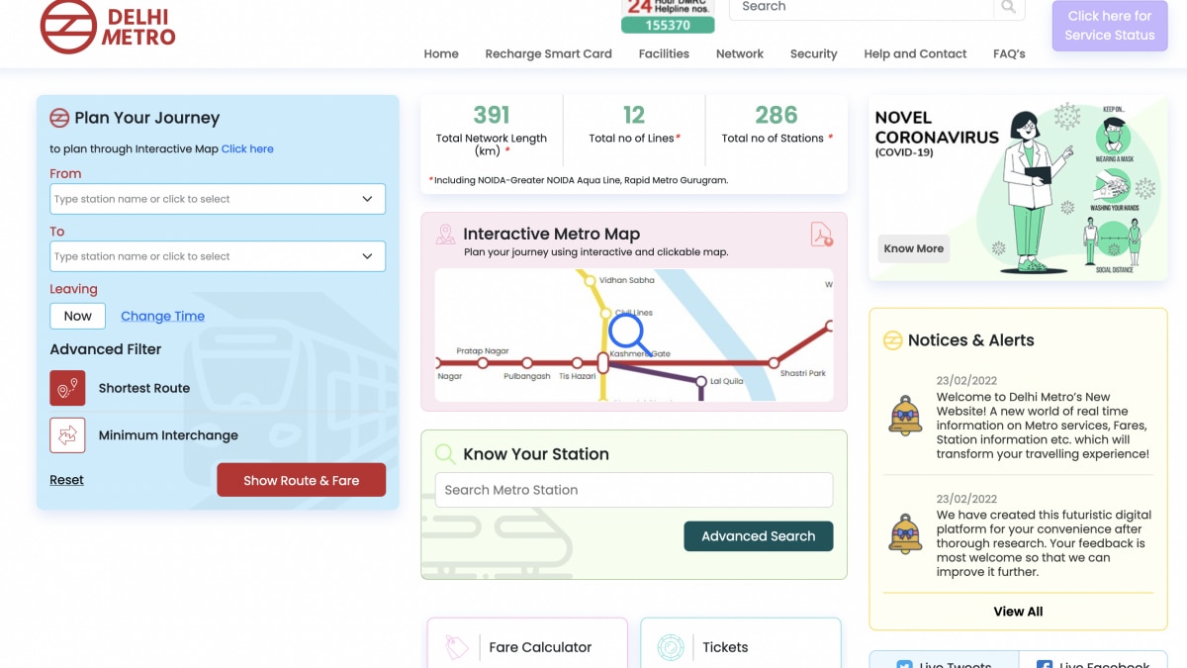Open the Network menu
The height and width of the screenshot is (668, 1187).
[739, 53]
